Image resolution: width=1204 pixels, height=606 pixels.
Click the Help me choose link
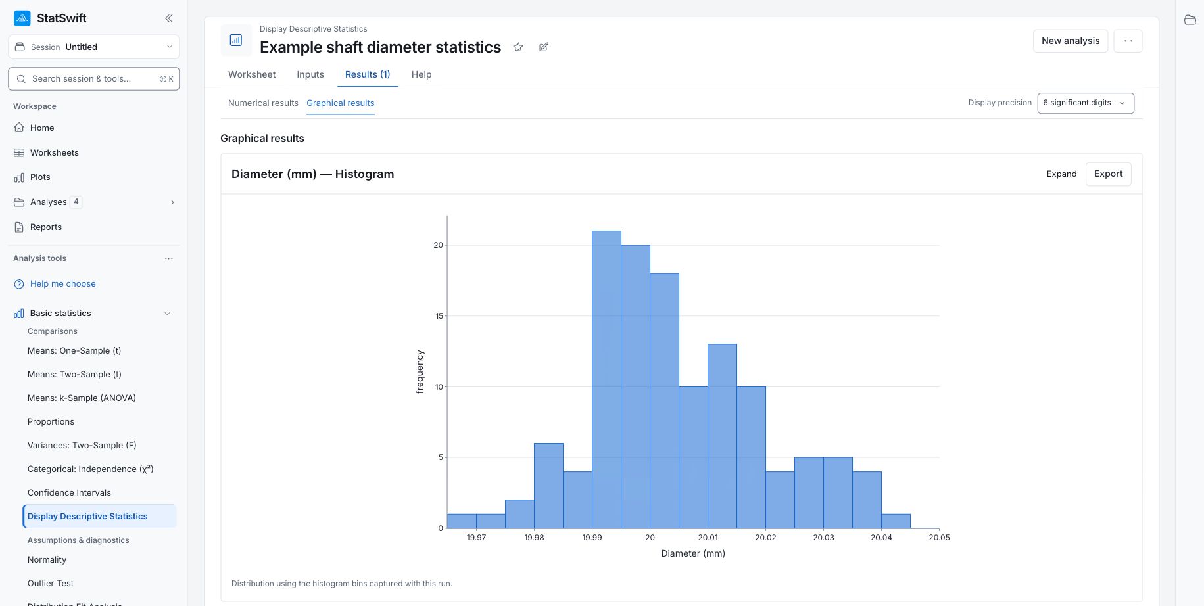coord(63,283)
